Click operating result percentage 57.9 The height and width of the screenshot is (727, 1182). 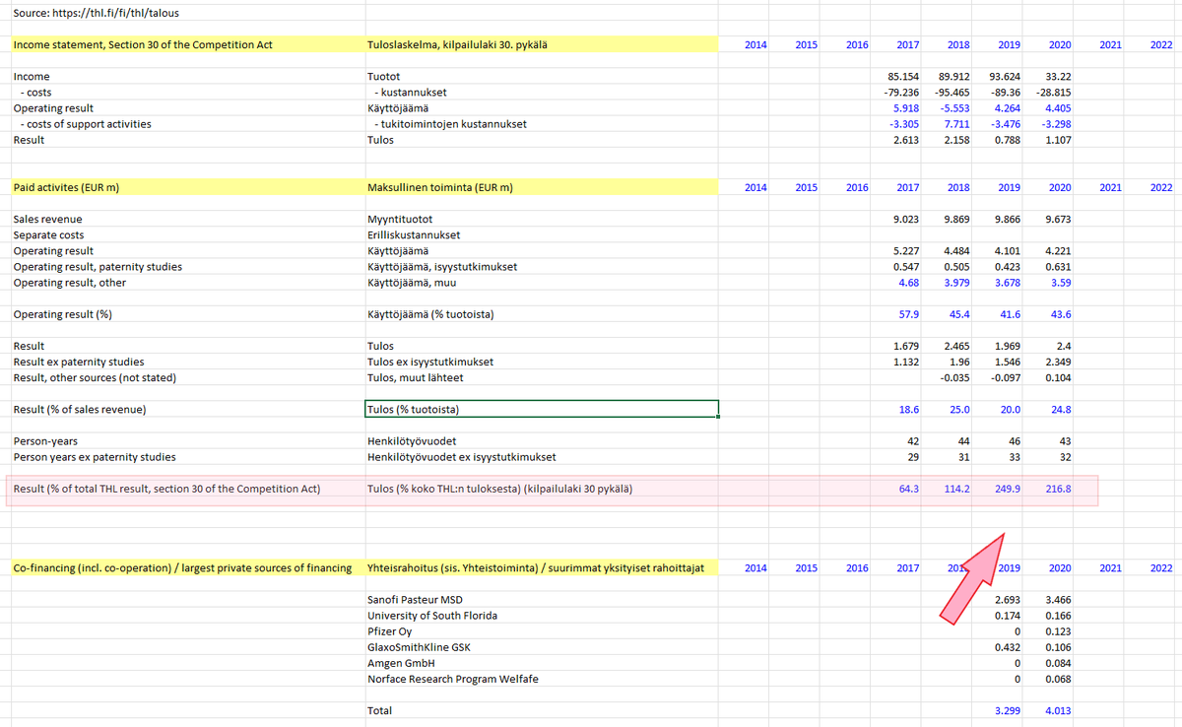pyautogui.click(x=909, y=314)
